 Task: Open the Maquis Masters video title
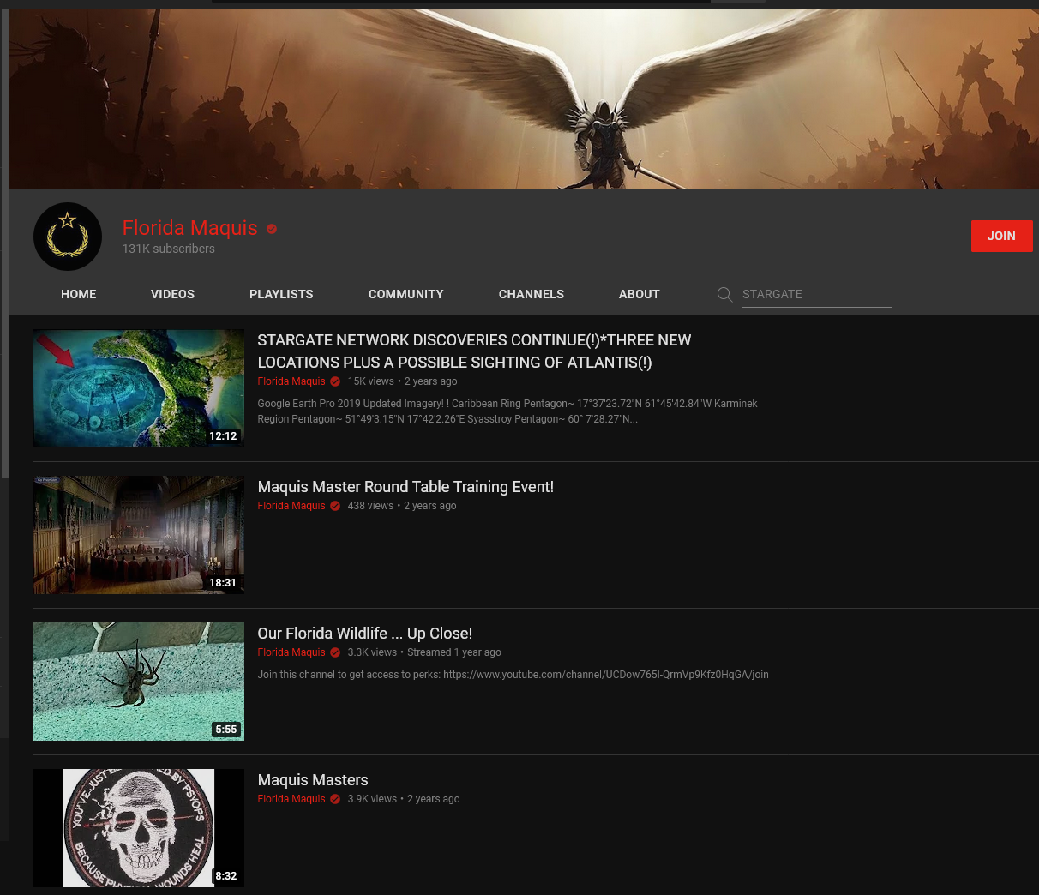click(x=313, y=780)
